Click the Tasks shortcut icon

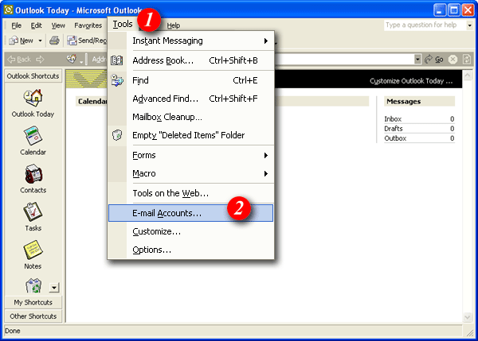33,213
